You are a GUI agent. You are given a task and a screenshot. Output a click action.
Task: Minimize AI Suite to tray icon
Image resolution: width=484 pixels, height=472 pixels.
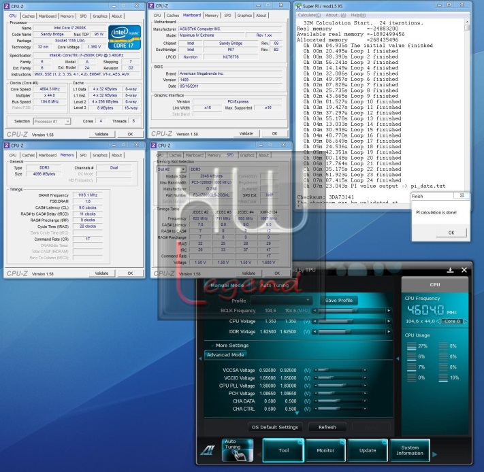point(450,270)
